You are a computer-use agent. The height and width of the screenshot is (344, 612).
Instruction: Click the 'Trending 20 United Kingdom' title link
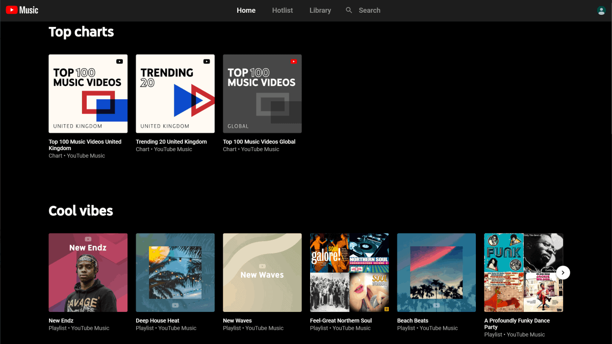point(171,142)
